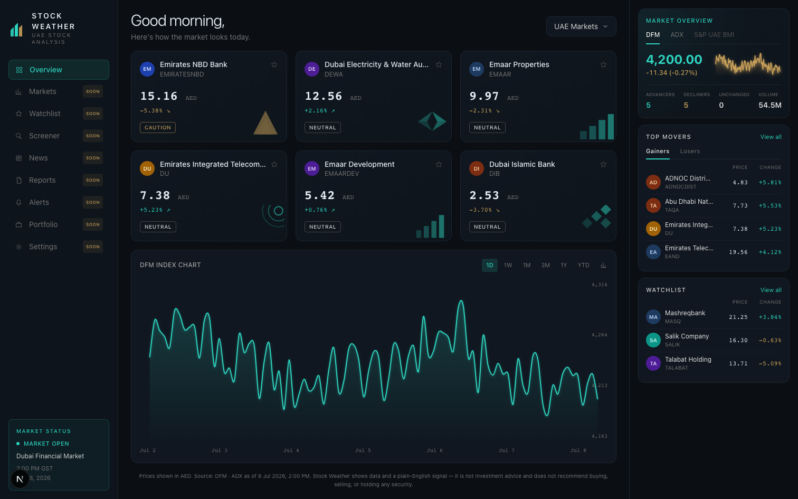Click the CAUTION badge on Emirates NBD
The height and width of the screenshot is (499, 798).
pyautogui.click(x=158, y=128)
